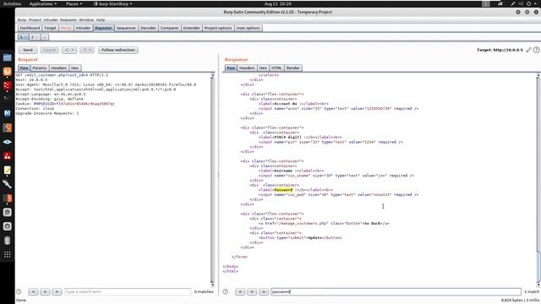This screenshot has width=541, height=304.
Task: Go to next match in response search
Action: coord(264,291)
